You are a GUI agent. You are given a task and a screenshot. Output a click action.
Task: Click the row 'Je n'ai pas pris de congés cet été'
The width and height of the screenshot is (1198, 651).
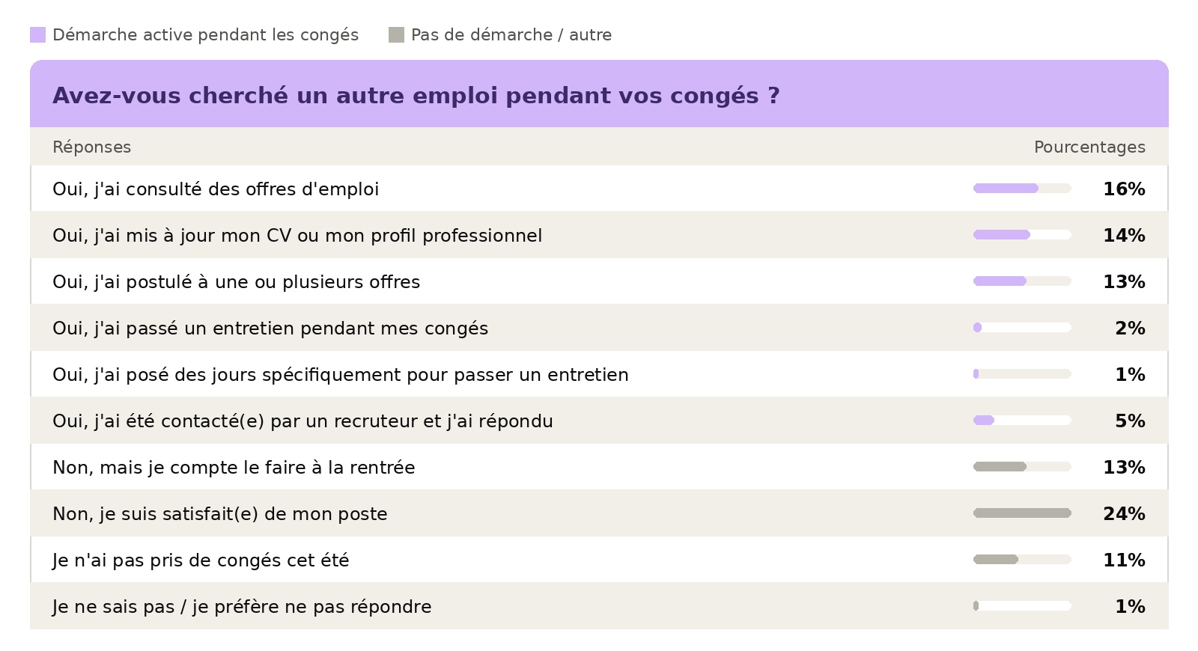coord(599,560)
